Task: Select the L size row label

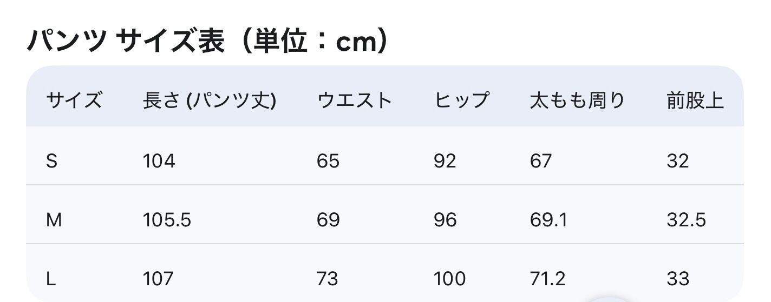Action: [51, 279]
